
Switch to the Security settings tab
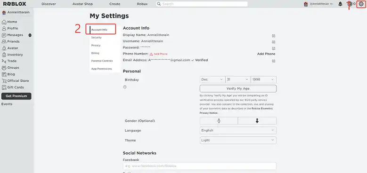97,37
